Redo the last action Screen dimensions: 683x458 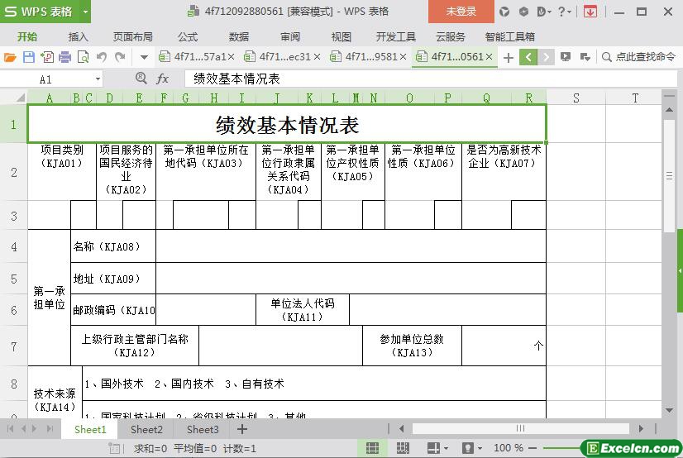[x=120, y=57]
